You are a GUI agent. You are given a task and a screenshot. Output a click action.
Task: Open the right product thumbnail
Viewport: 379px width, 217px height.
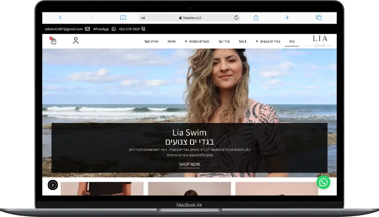(x=277, y=189)
